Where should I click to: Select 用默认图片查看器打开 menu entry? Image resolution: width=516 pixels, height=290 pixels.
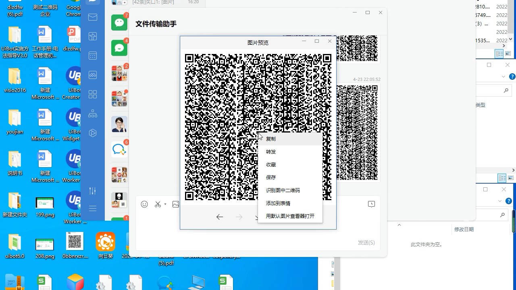(x=290, y=216)
